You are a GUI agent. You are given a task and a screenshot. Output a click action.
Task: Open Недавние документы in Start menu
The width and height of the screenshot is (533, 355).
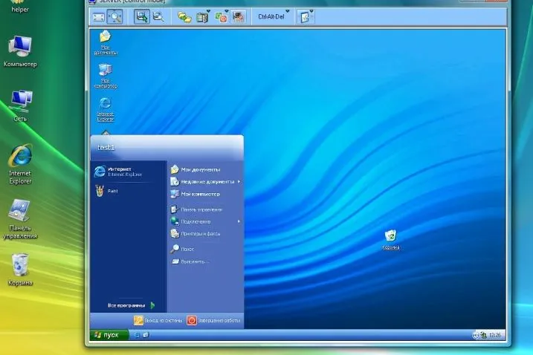tap(205, 182)
